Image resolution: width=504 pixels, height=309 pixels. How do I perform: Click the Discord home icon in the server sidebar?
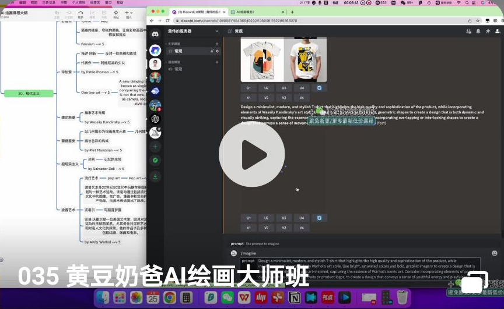155,34
